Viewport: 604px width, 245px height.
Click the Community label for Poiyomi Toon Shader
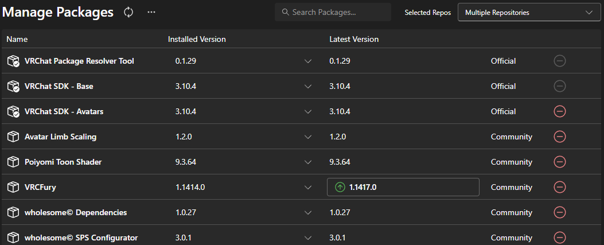(512, 162)
